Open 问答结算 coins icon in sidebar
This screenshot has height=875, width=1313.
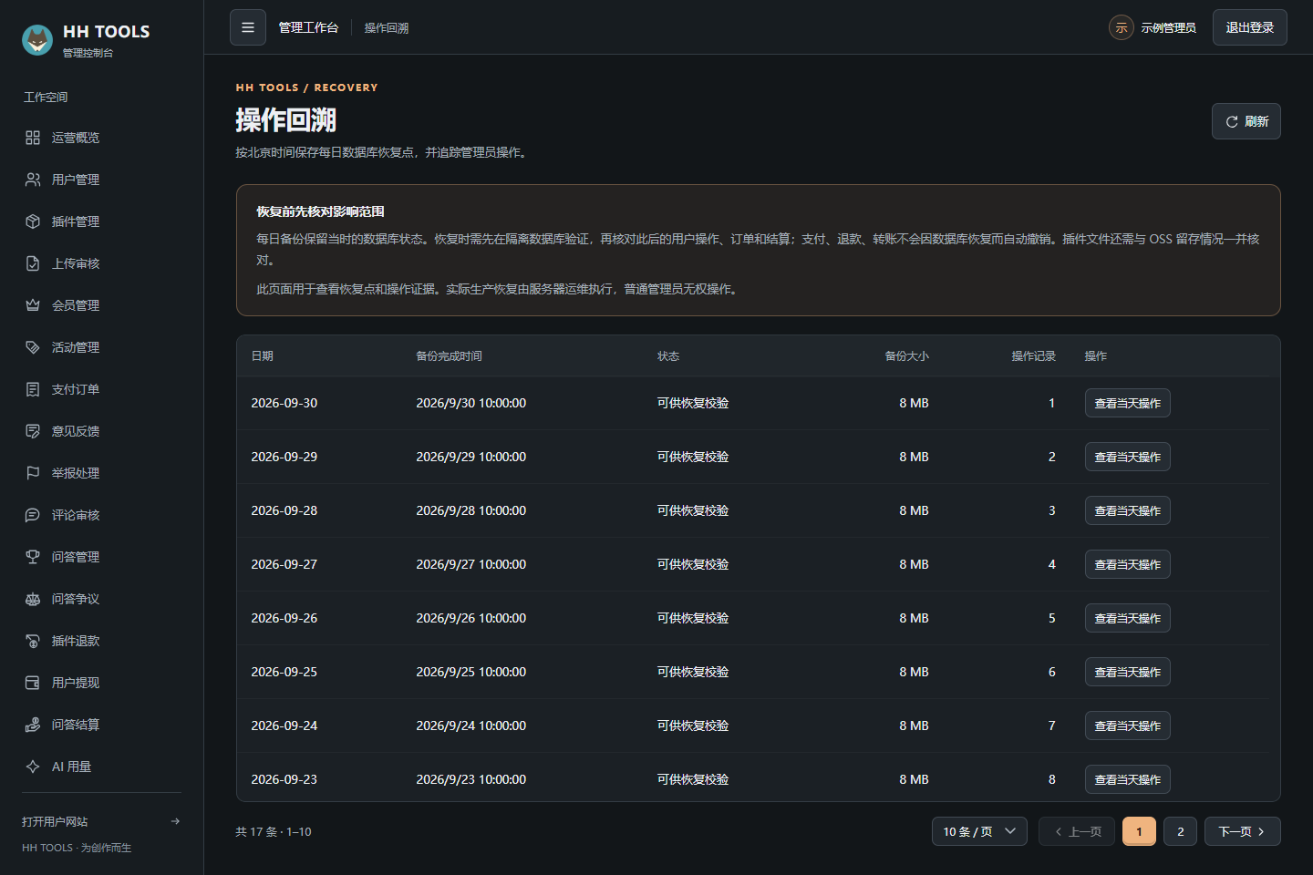click(33, 725)
